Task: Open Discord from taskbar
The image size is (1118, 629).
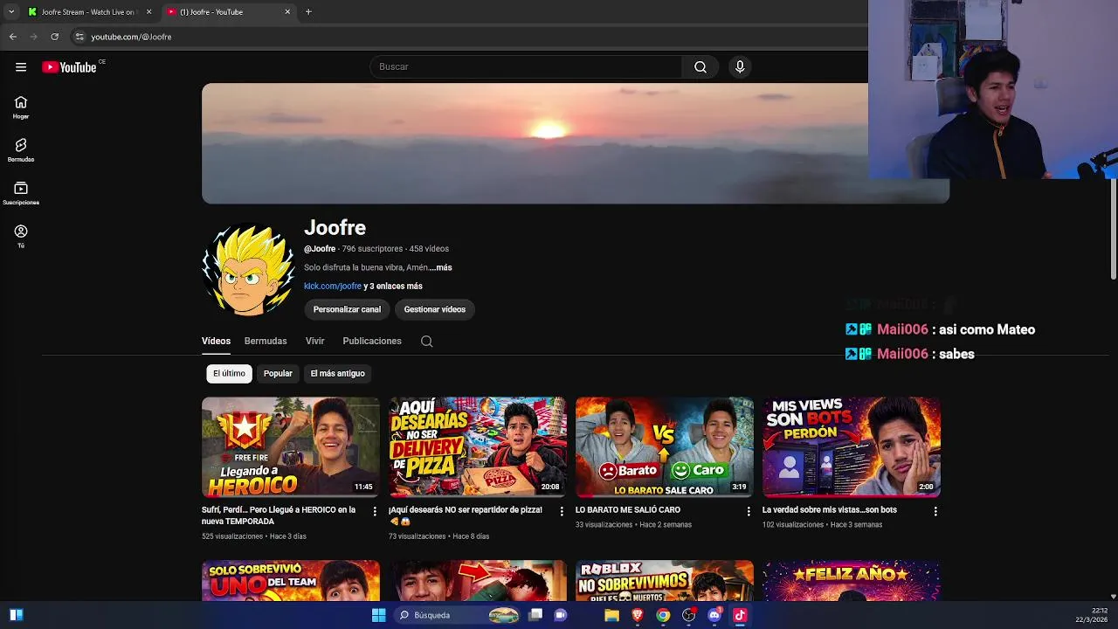Action: pos(714,615)
